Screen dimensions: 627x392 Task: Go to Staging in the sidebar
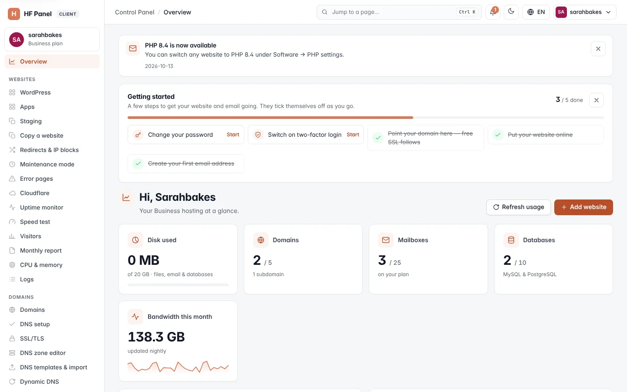[x=52, y=121]
